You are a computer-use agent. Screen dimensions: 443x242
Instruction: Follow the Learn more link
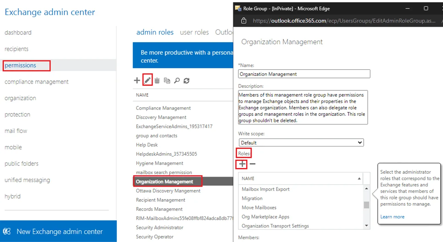(392, 217)
